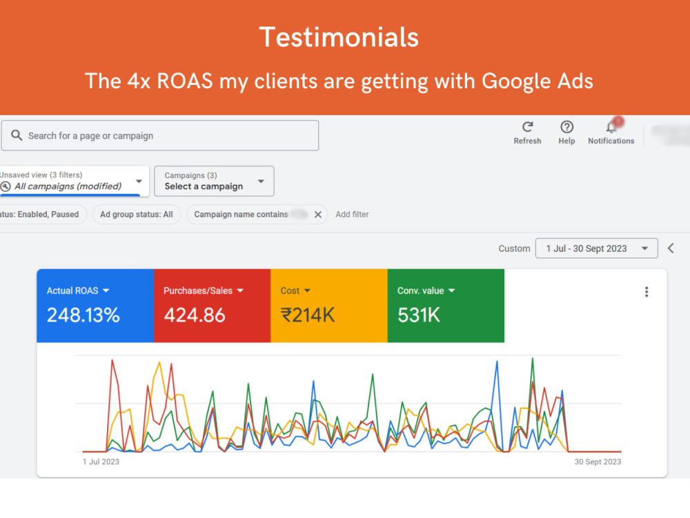The height and width of the screenshot is (518, 690).
Task: Click the 30 Sept 2023 axis label
Action: (x=598, y=461)
